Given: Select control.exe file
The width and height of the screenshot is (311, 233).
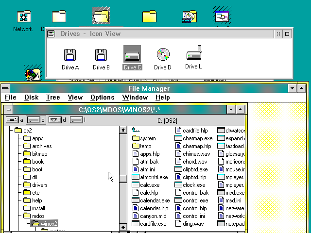Looking at the screenshot, I should (191, 200).
